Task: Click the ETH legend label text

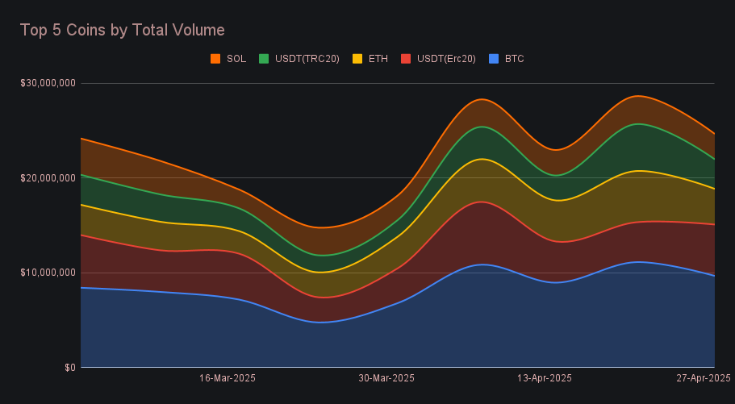Action: point(378,59)
